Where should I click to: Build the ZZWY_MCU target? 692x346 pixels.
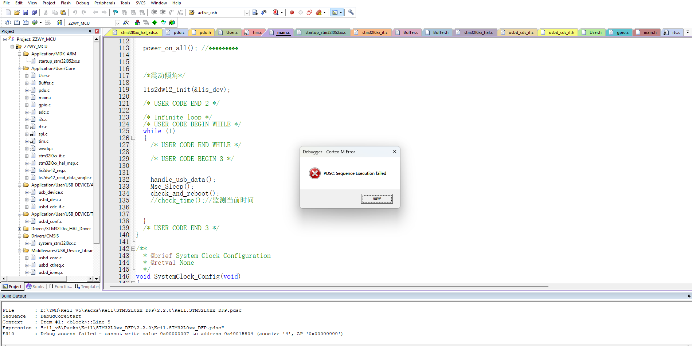coord(16,22)
